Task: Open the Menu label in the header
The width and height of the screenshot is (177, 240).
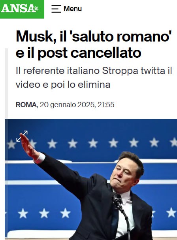Action: [73, 9]
